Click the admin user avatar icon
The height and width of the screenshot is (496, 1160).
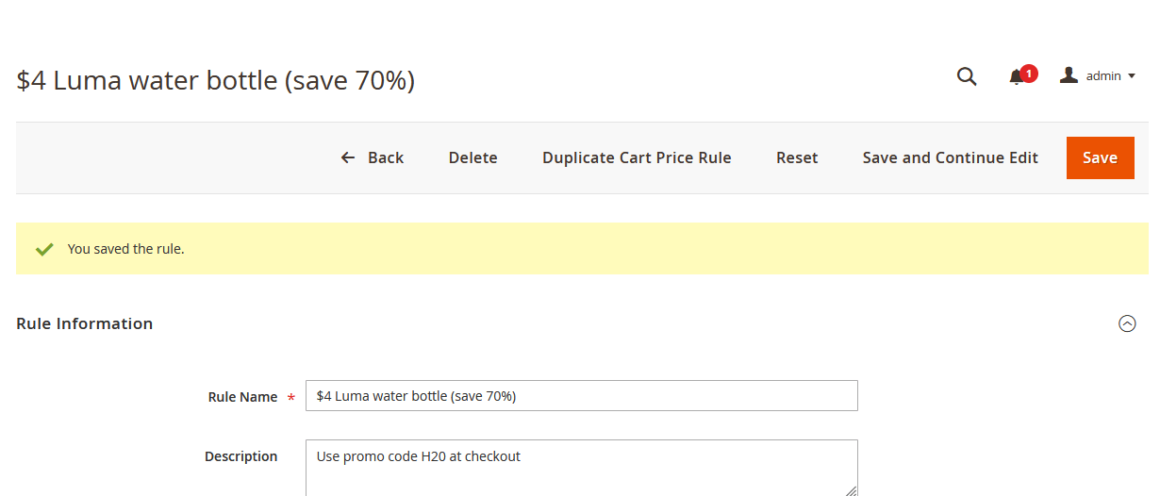pyautogui.click(x=1069, y=75)
